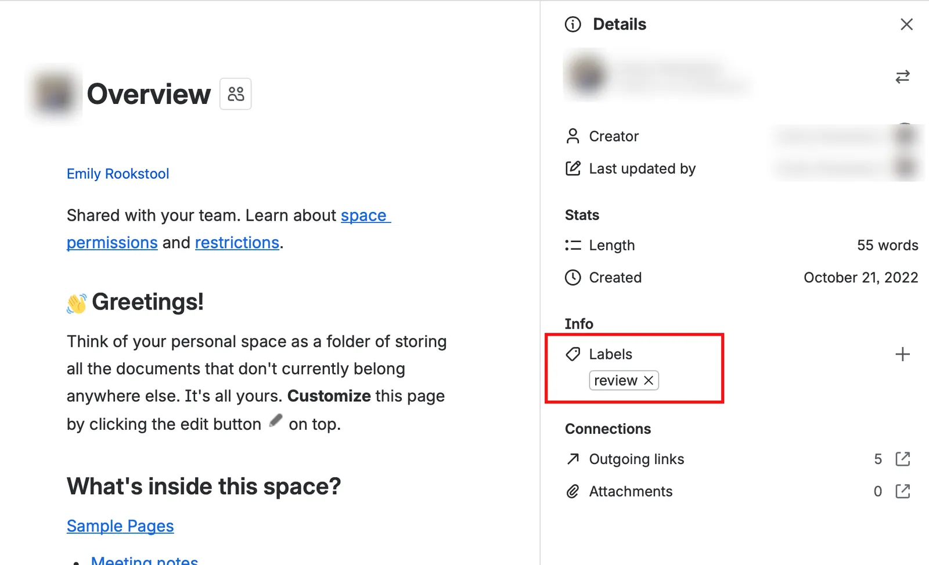Click the Outgoing links arrow icon
This screenshot has width=929, height=565.
point(573,459)
